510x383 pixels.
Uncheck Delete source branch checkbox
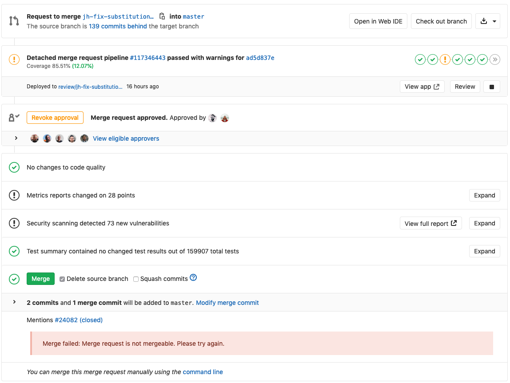point(63,279)
